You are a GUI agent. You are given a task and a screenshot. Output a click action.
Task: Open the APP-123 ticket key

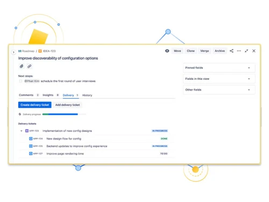coord(34,131)
